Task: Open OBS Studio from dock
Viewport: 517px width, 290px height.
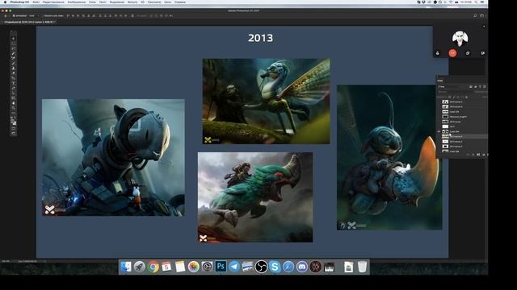Action: 261,267
